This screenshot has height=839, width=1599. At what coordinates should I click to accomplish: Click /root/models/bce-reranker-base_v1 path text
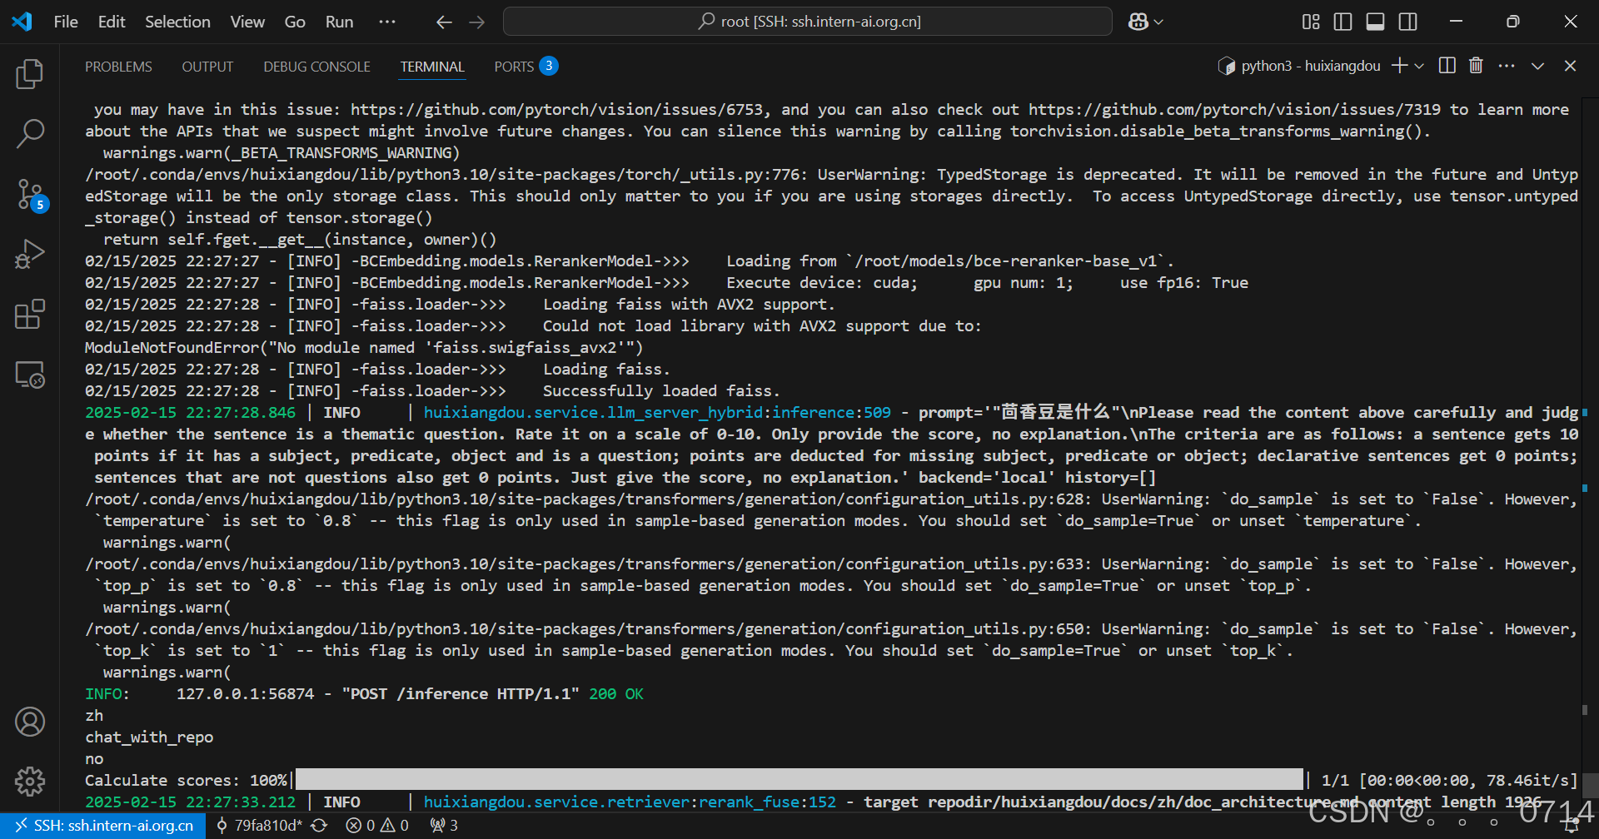(1006, 261)
